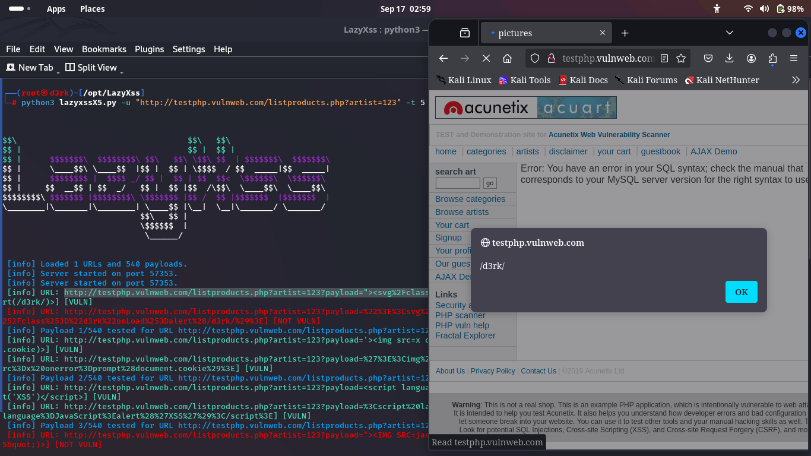Click the Firefox forward arrow
The width and height of the screenshot is (811, 456).
tap(465, 58)
